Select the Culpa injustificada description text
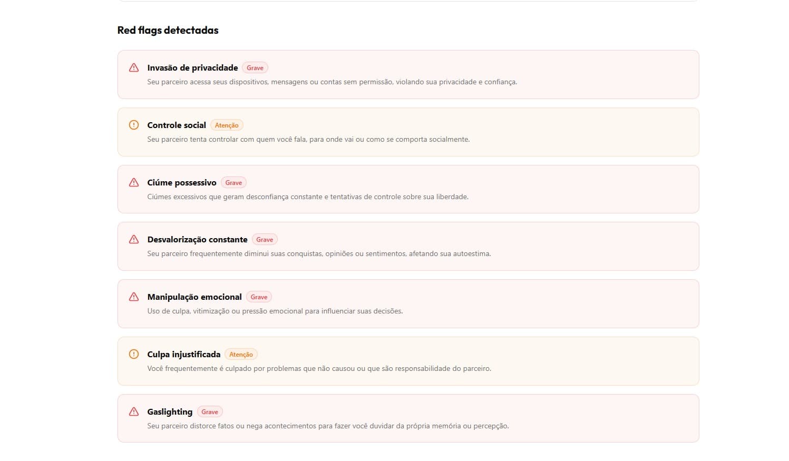 [x=318, y=368]
